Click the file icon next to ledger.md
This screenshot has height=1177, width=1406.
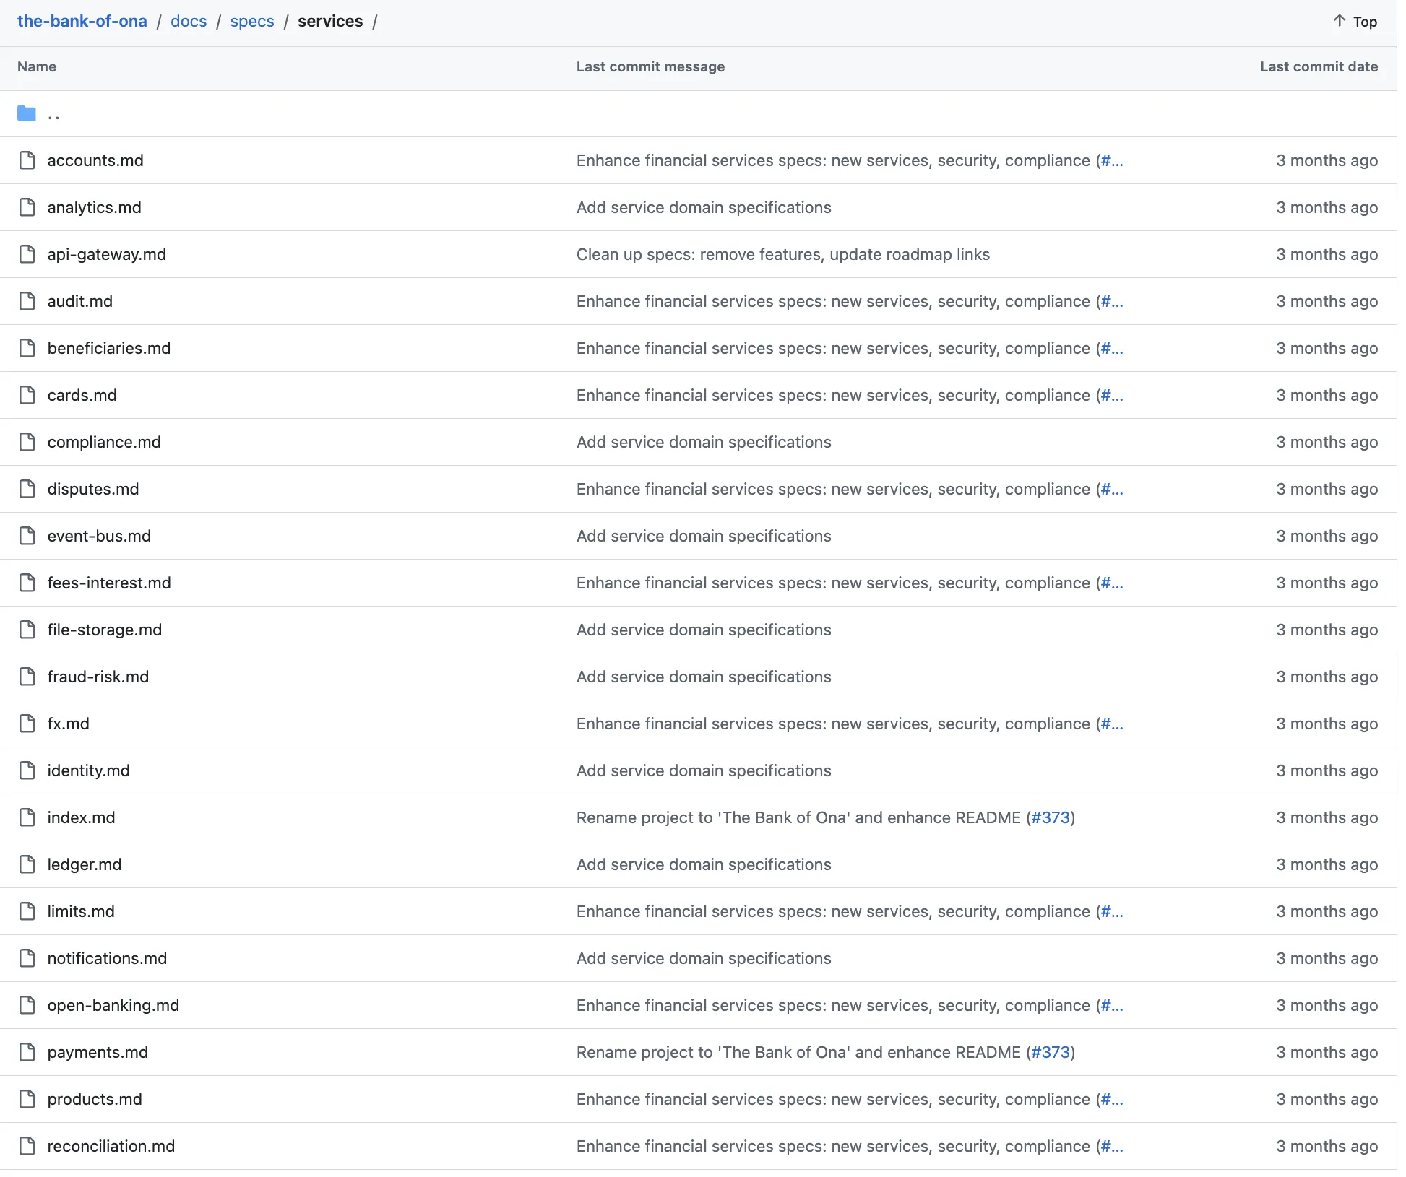(27, 864)
